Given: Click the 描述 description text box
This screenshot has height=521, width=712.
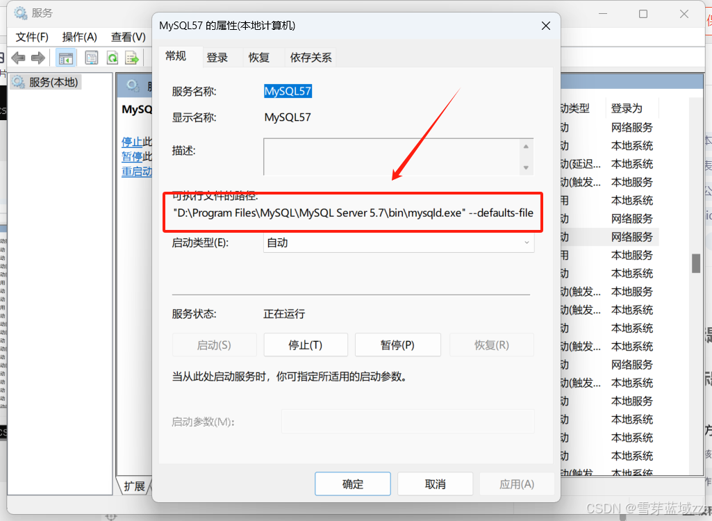Looking at the screenshot, I should (x=391, y=157).
